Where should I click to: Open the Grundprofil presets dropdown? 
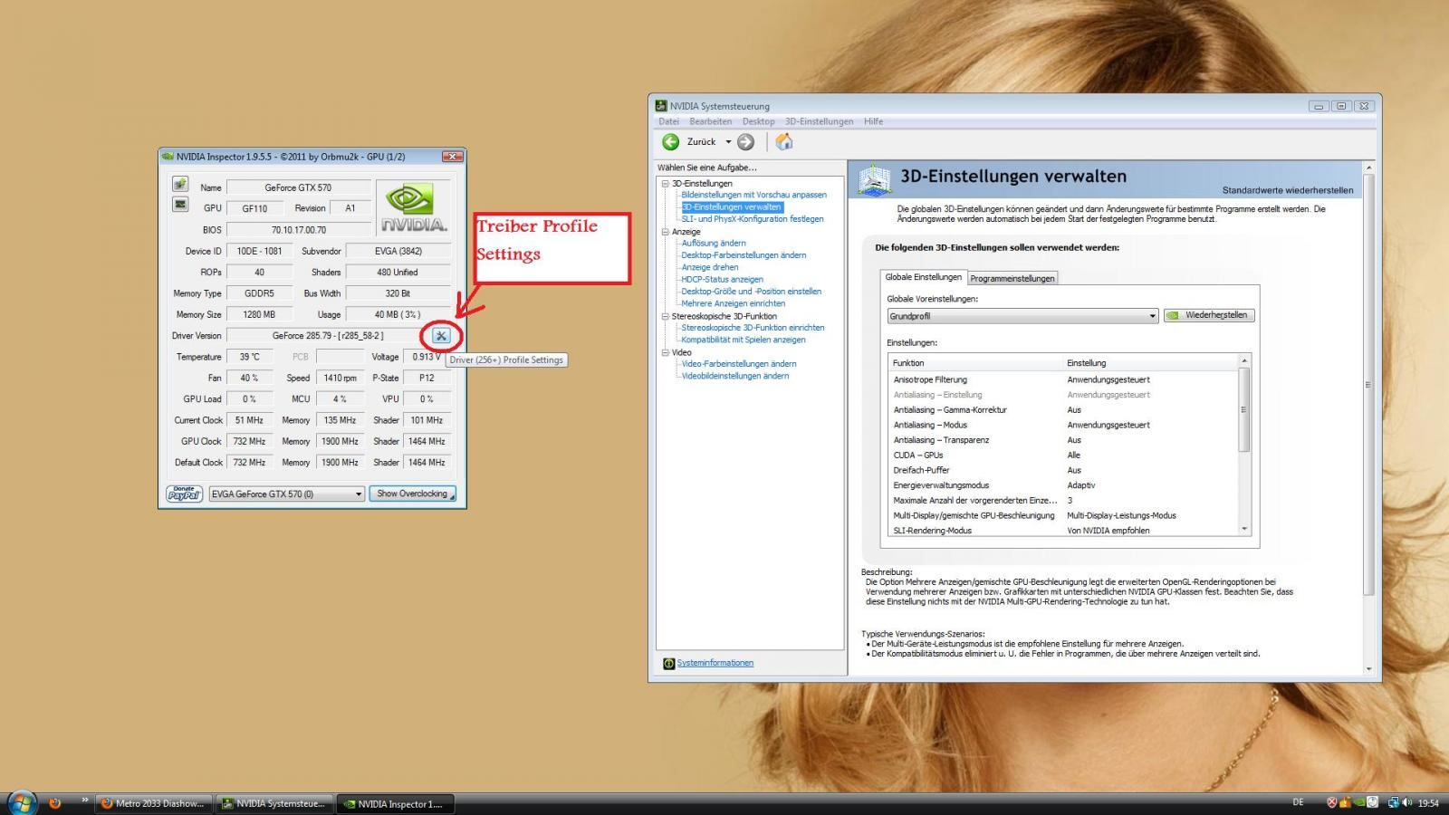point(1022,316)
